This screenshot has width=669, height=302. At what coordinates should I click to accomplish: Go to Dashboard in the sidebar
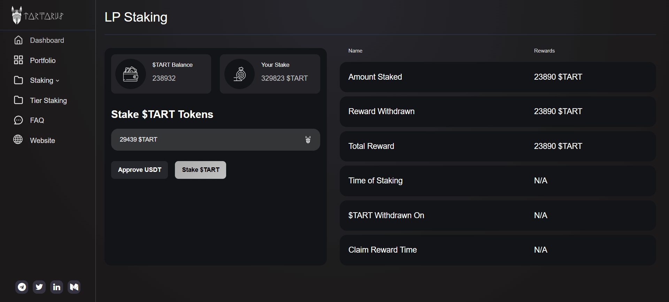pyautogui.click(x=47, y=40)
